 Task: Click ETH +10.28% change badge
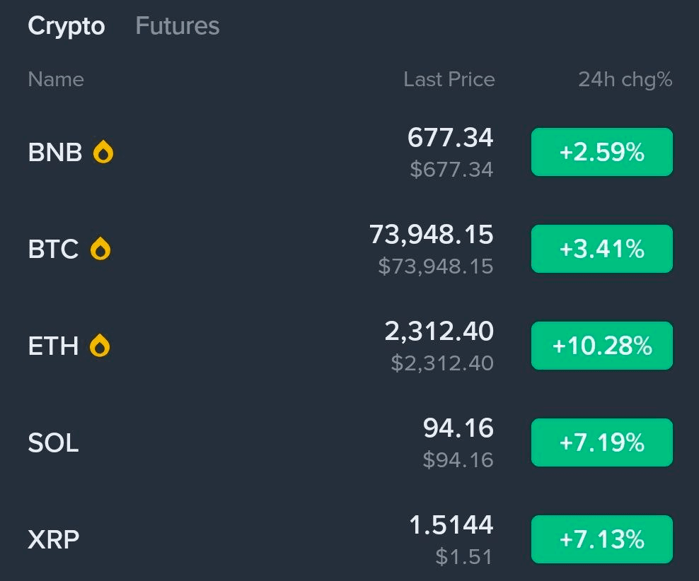(601, 346)
